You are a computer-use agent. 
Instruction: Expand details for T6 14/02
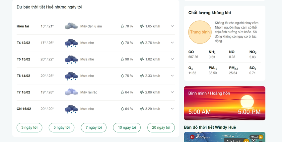coord(172,76)
